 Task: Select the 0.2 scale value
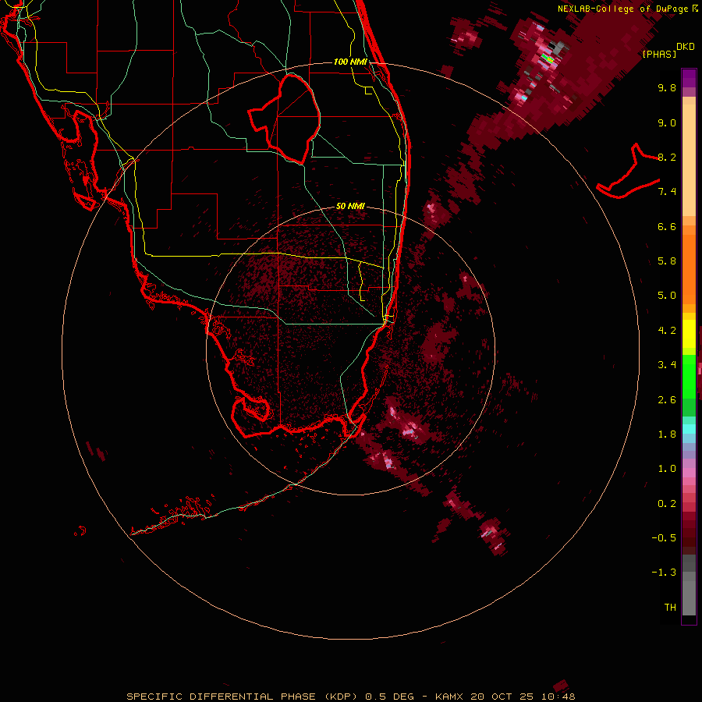(667, 504)
